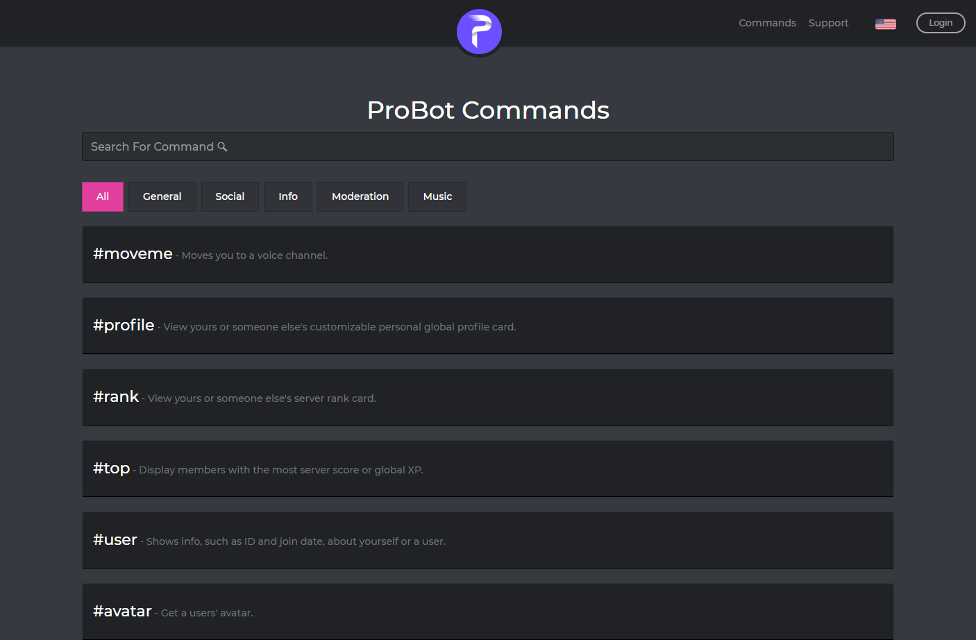Expand the #avatar command card
The height and width of the screenshot is (640, 976).
488,612
